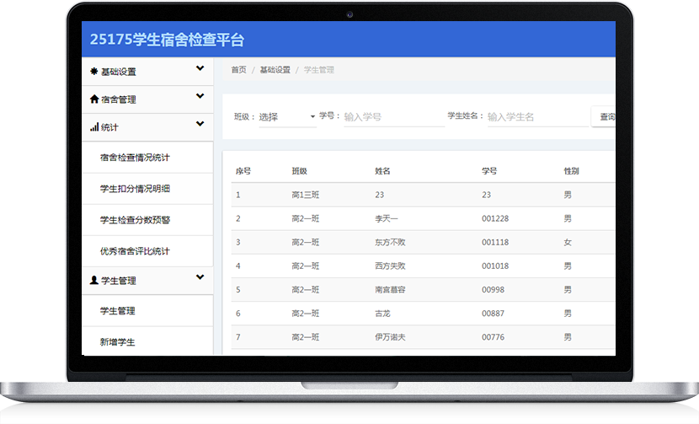Go to 学生检查分数预警 page
The height and width of the screenshot is (424, 699).
[135, 220]
